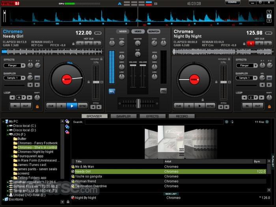The width and height of the screenshot is (276, 207).
Task: Switch center panel to SCRATCH
Action: (153, 31)
